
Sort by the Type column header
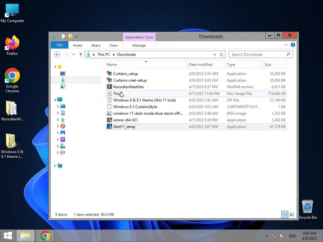tap(244, 64)
